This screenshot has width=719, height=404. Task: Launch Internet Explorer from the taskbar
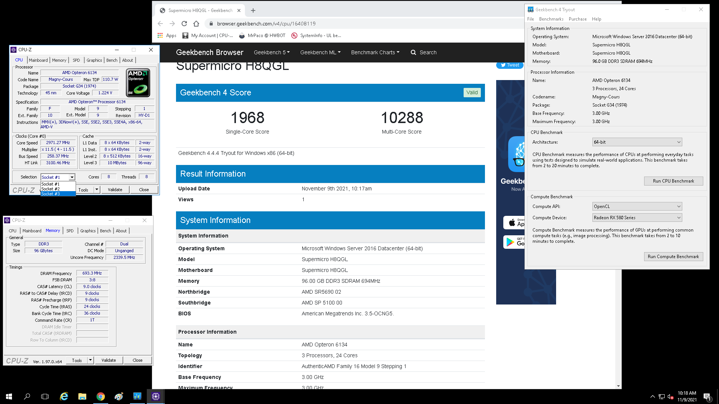[64, 397]
